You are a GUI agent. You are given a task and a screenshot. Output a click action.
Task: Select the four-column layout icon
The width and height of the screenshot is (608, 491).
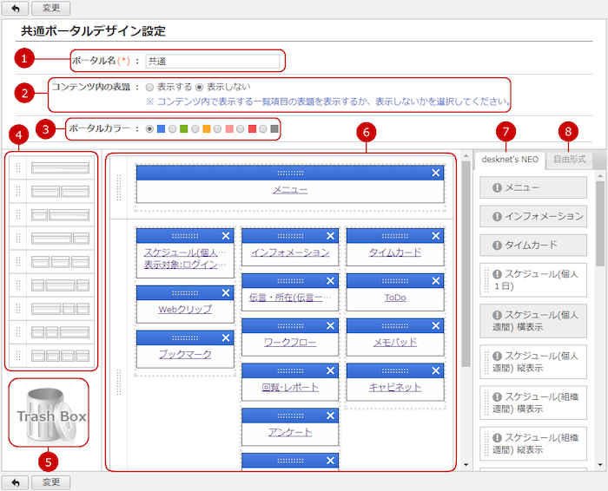59,355
